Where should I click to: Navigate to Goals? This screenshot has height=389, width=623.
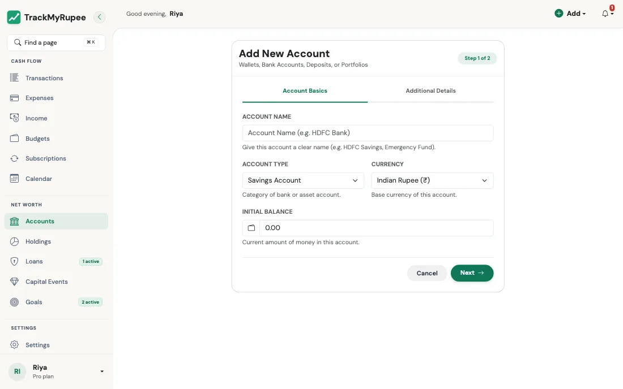[x=56, y=302]
